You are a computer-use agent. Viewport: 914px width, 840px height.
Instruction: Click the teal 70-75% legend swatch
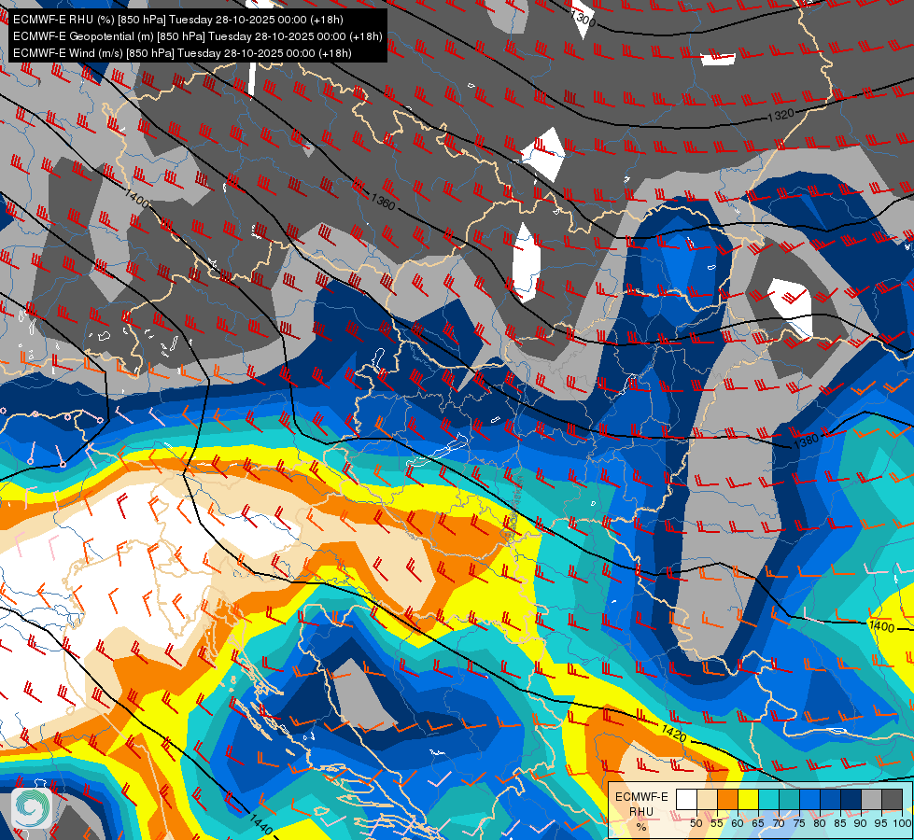pyautogui.click(x=789, y=799)
